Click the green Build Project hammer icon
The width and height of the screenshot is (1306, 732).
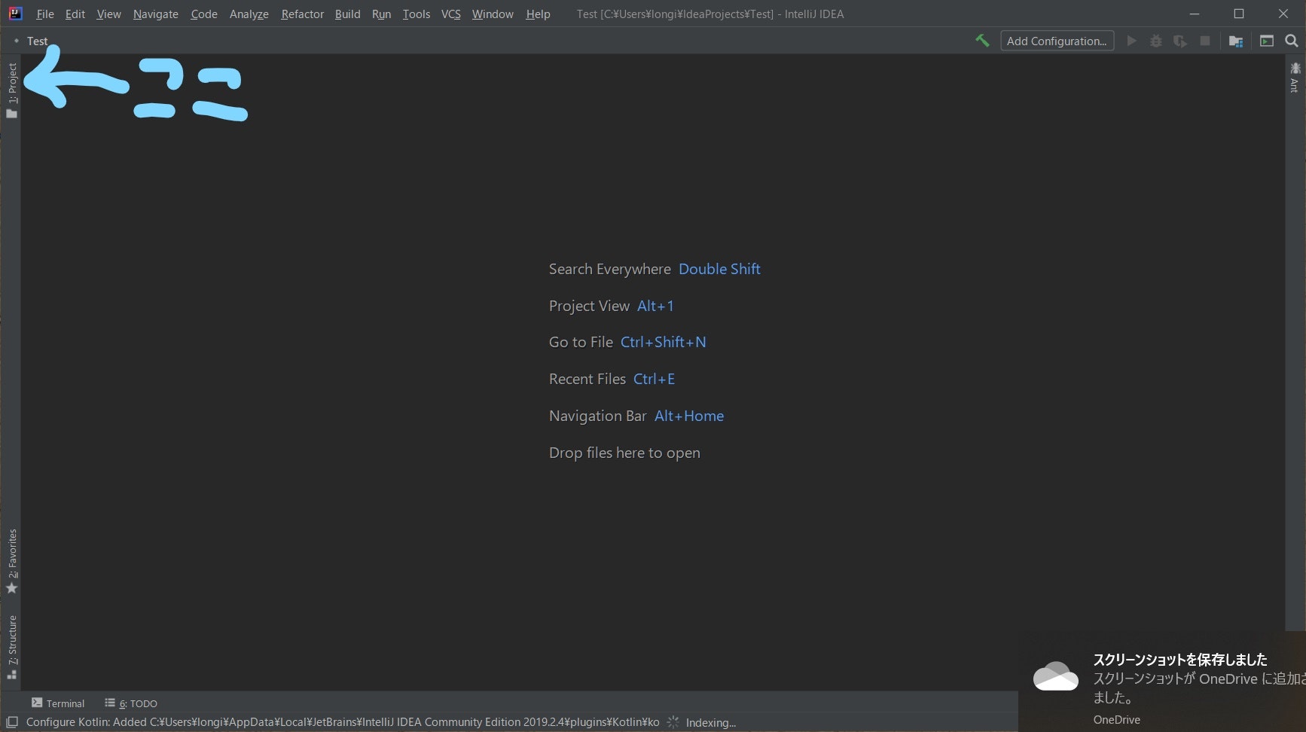pyautogui.click(x=982, y=41)
